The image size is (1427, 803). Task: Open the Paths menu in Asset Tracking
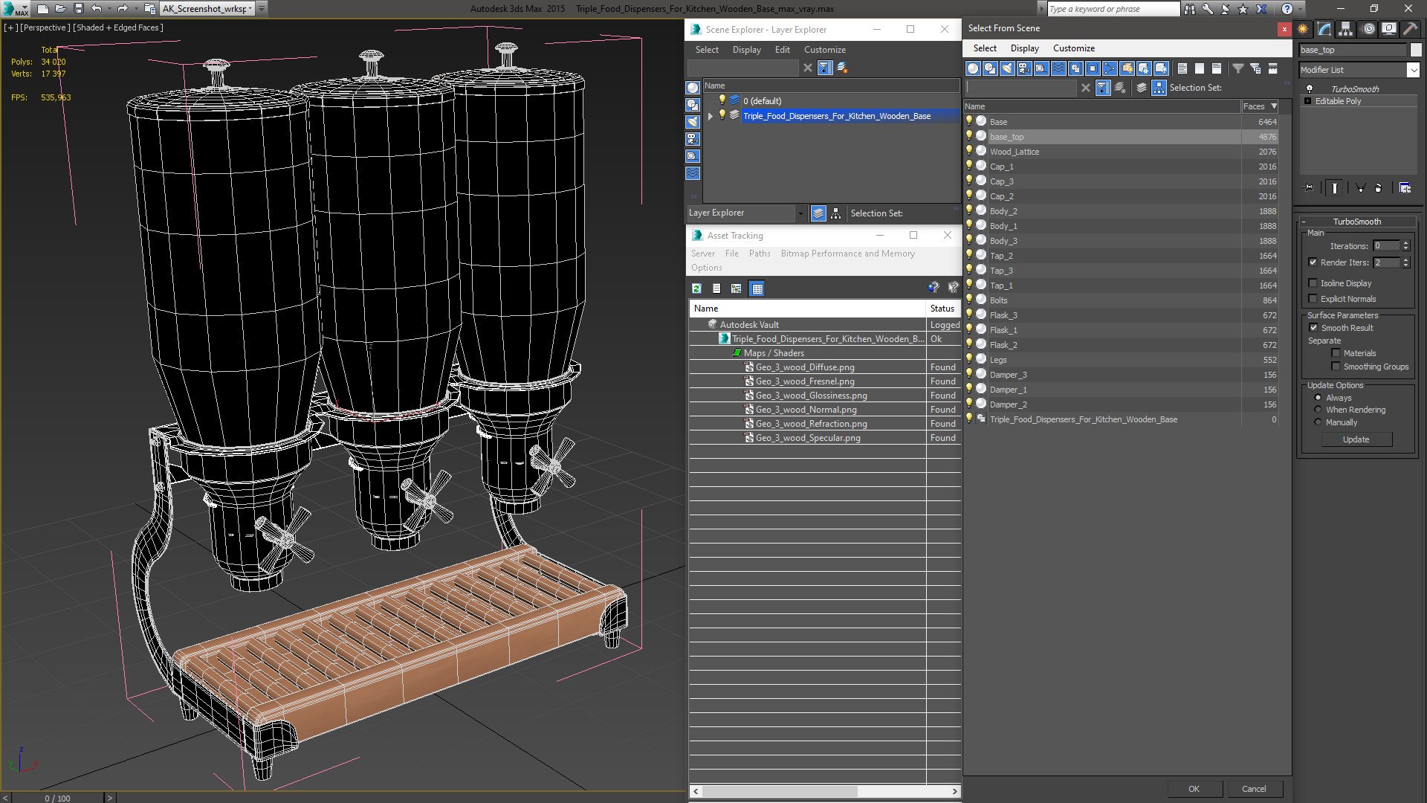tap(759, 254)
